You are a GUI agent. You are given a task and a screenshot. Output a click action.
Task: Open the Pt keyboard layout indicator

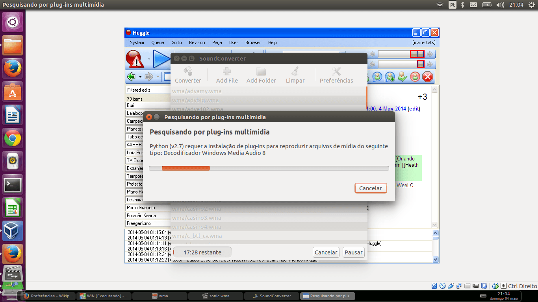pos(453,5)
